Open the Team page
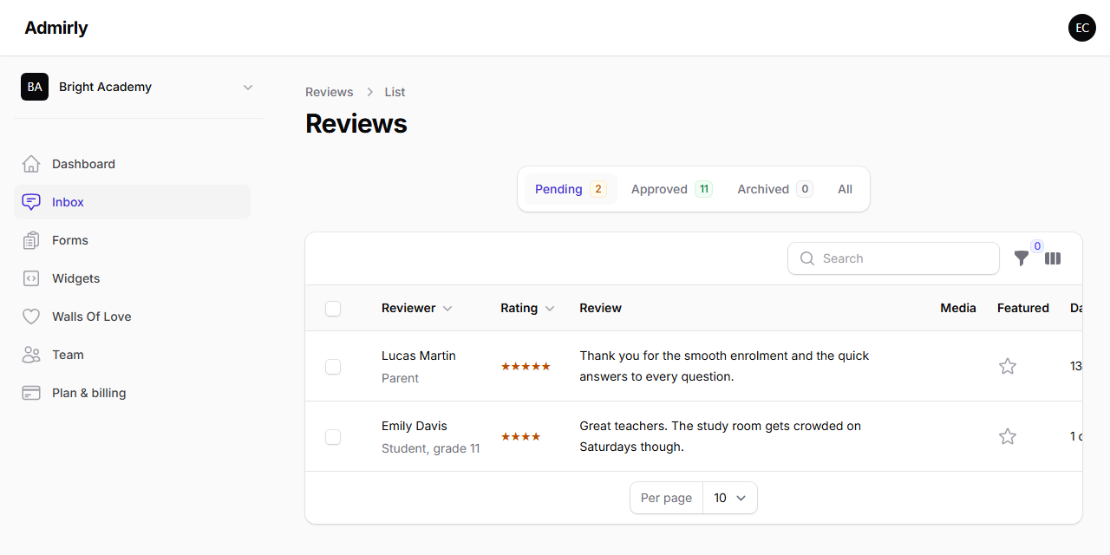This screenshot has height=555, width=1110. 132,355
